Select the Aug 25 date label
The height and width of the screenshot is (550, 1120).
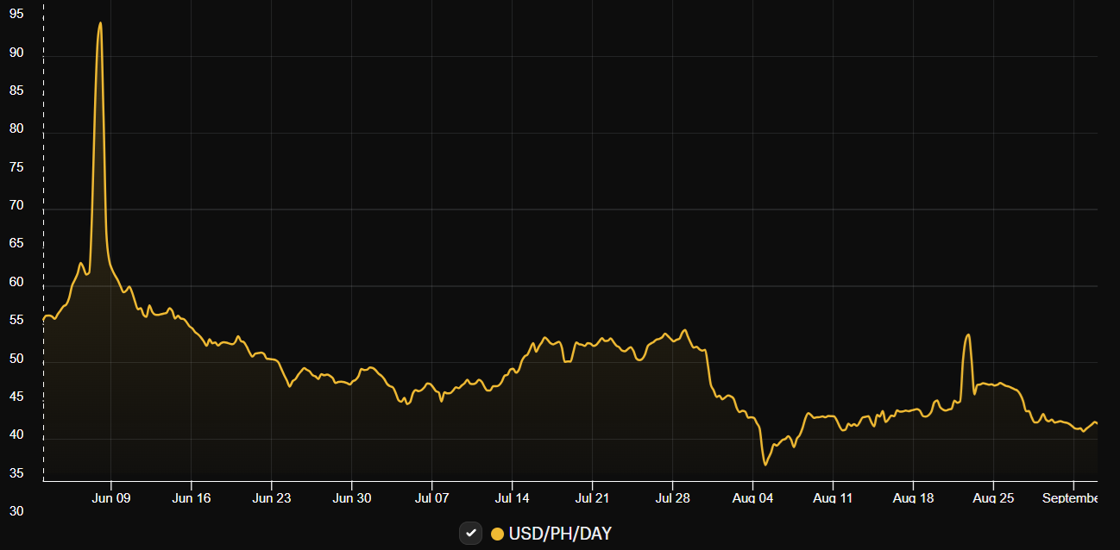[993, 498]
